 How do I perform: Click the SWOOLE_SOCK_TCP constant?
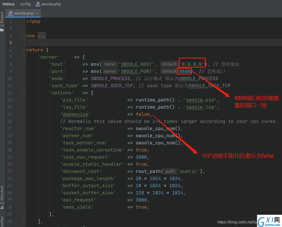click(x=112, y=86)
